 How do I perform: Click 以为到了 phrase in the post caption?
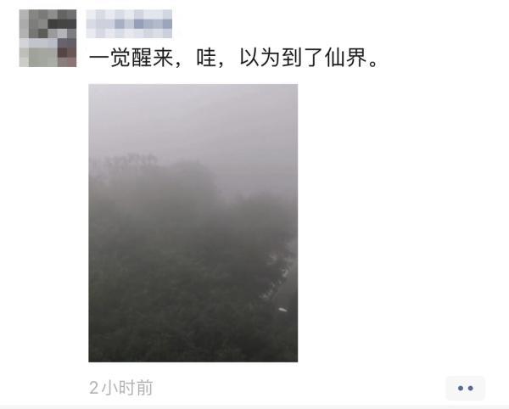(281, 58)
